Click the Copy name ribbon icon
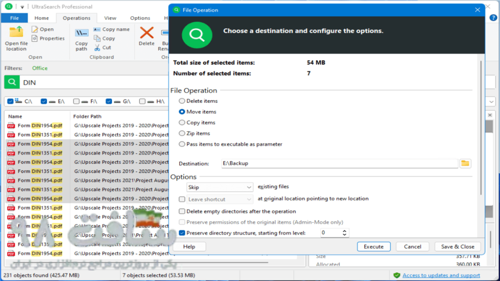Viewport: 500px width, 281px height. [x=97, y=29]
